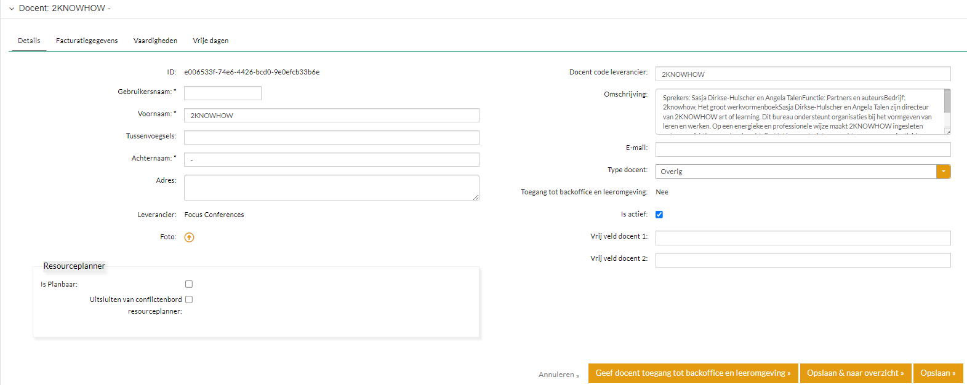Image resolution: width=967 pixels, height=385 pixels.
Task: Click the Adres text area
Action: tap(331, 188)
